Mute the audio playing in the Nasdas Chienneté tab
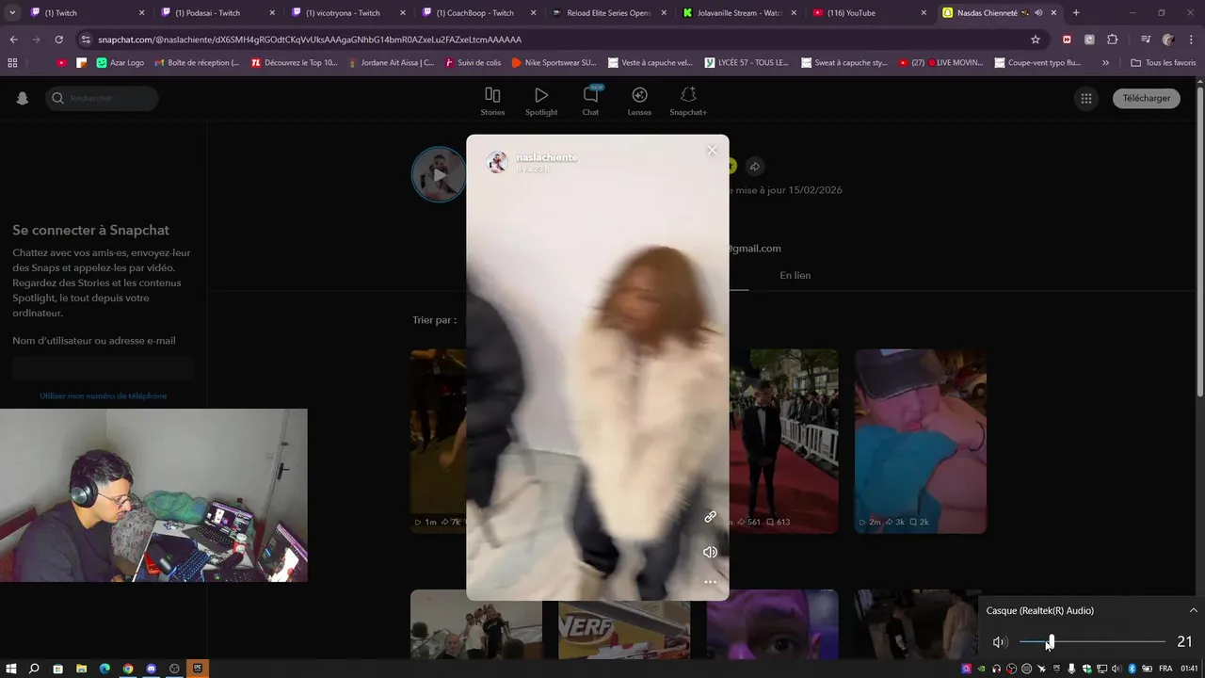1205x678 pixels. tap(1038, 13)
